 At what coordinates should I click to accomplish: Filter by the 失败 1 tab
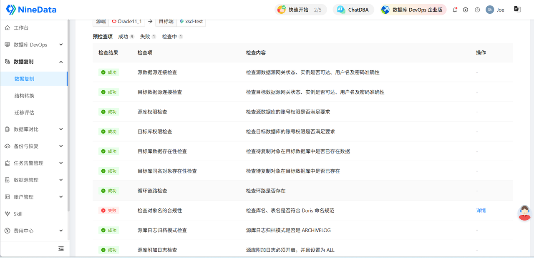[x=148, y=37]
